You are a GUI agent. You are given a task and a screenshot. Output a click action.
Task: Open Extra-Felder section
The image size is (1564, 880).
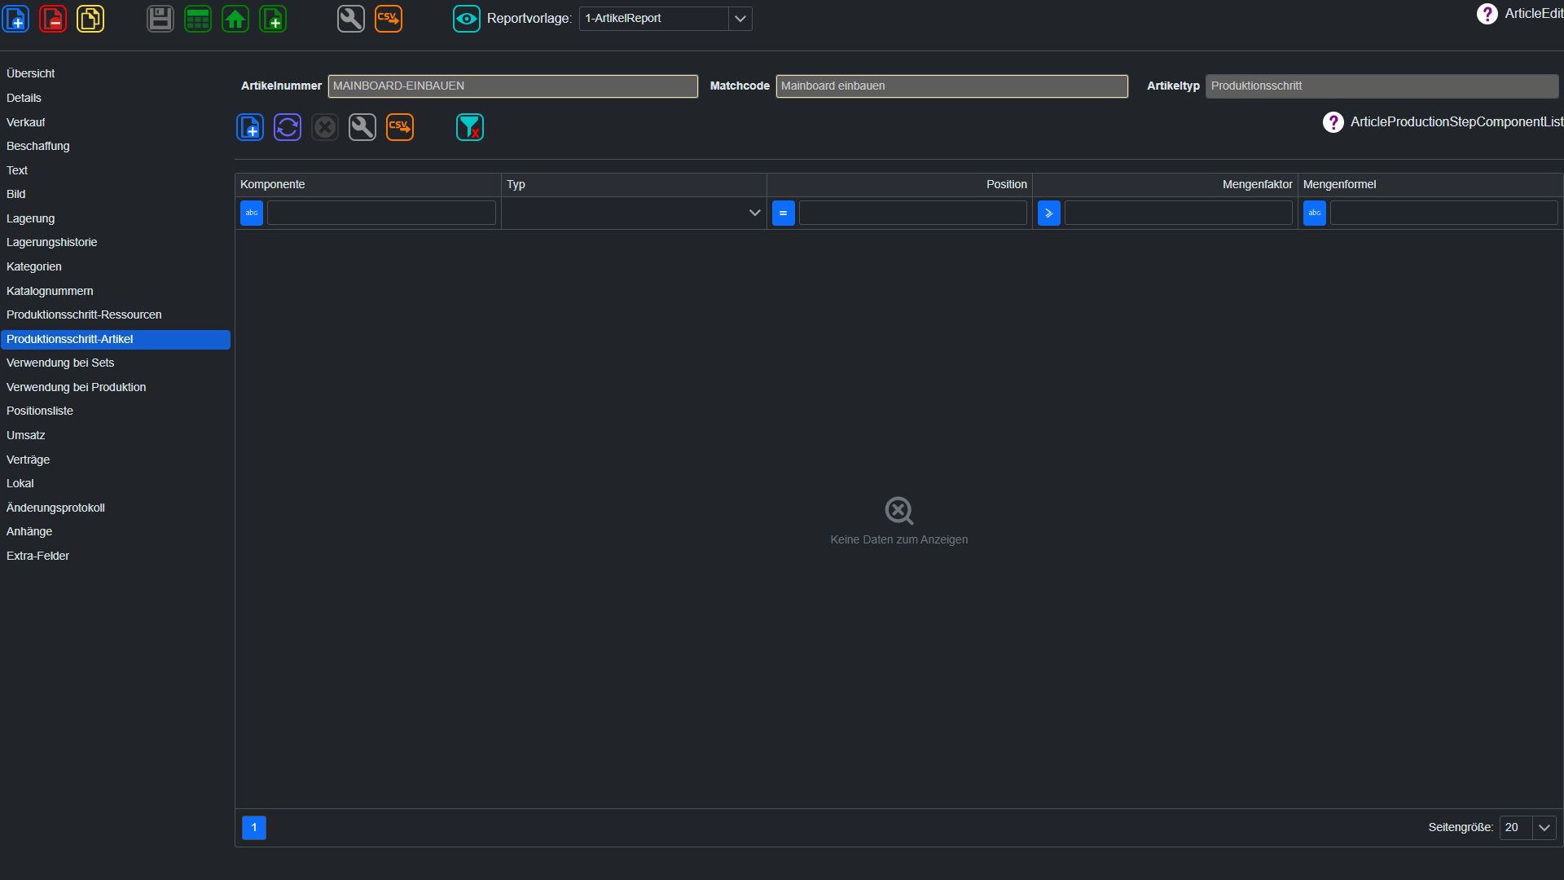click(x=37, y=556)
